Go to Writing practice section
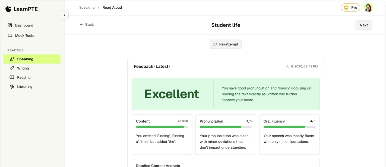 click(x=23, y=68)
